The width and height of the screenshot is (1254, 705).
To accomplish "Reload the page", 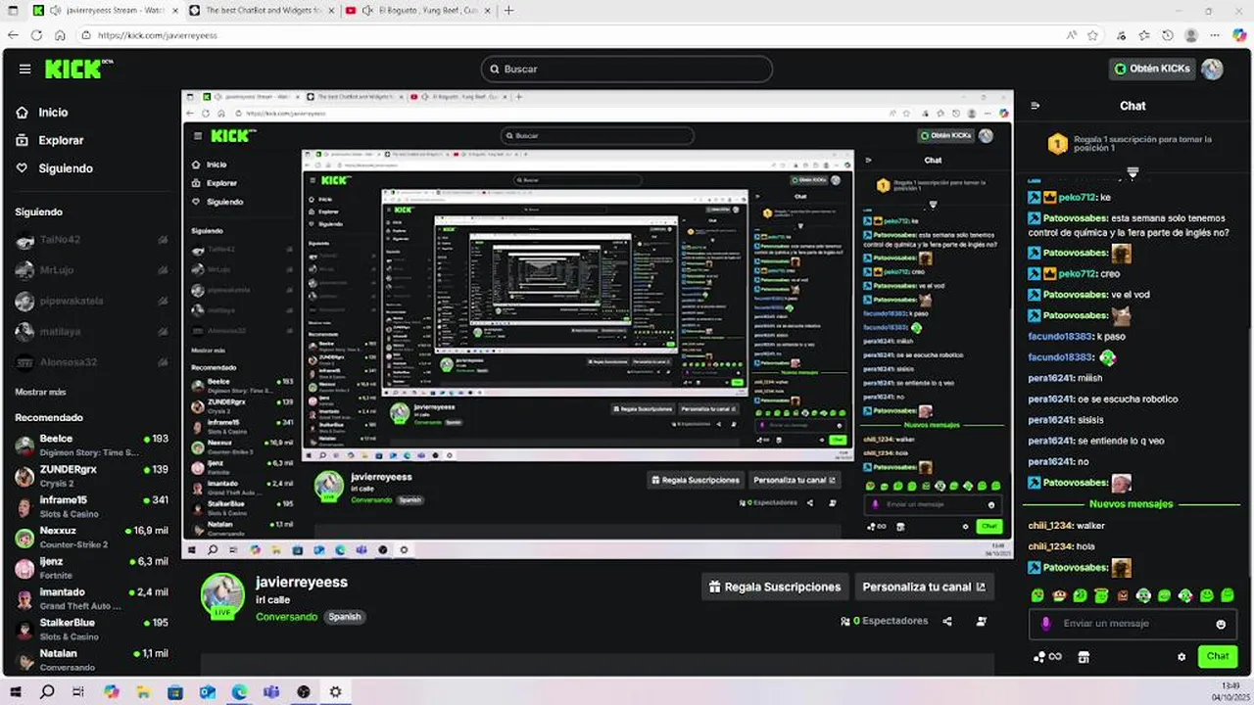I will [x=36, y=35].
